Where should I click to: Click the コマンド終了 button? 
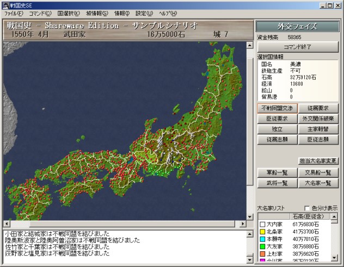(298, 47)
